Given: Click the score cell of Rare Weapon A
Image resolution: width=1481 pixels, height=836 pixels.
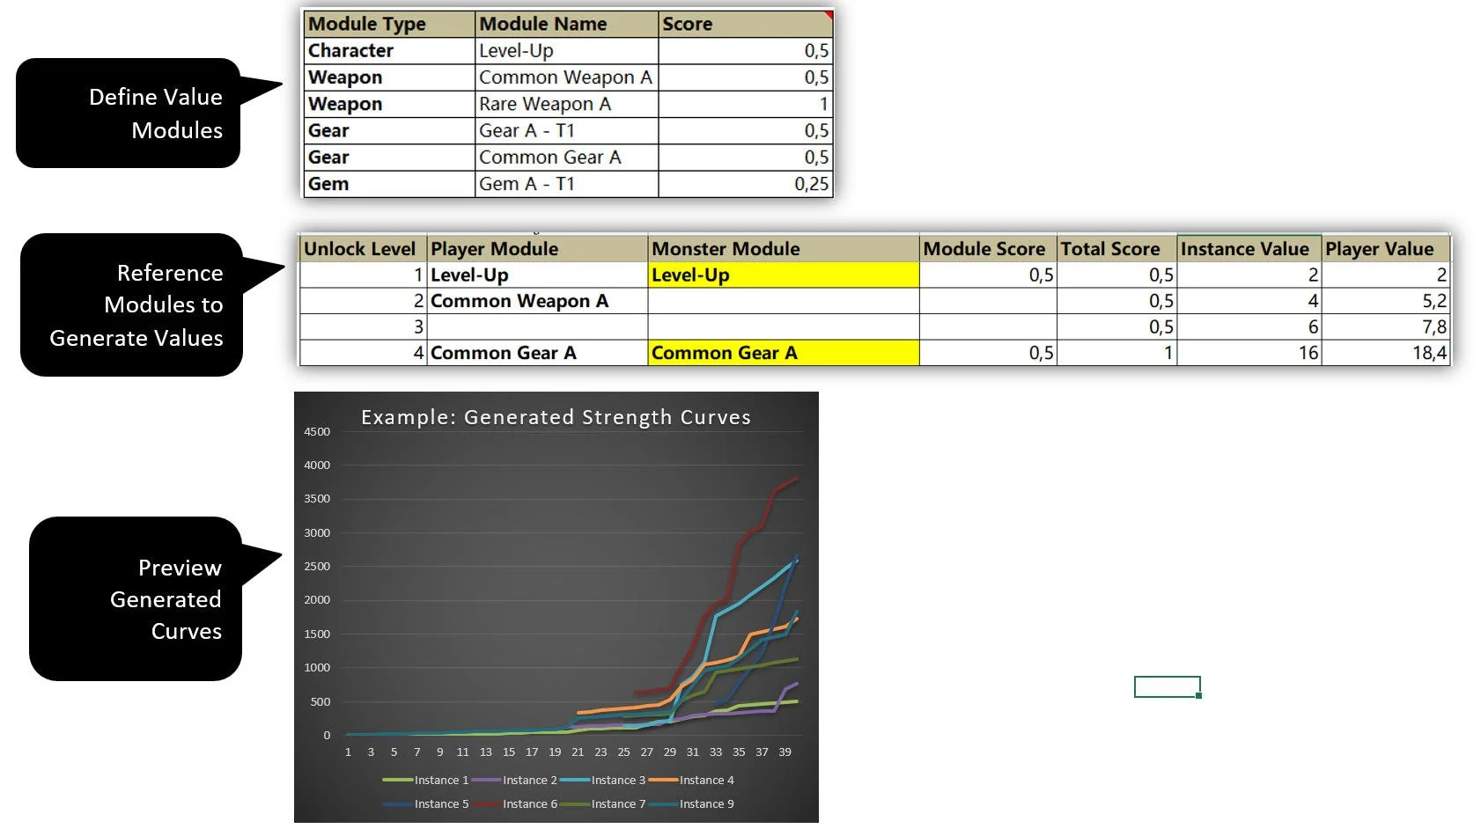Looking at the screenshot, I should (x=745, y=104).
